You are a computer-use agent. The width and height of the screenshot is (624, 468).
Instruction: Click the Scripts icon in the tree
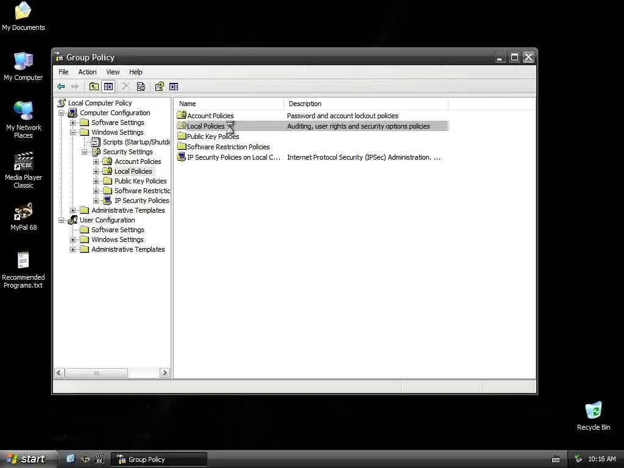coord(96,142)
